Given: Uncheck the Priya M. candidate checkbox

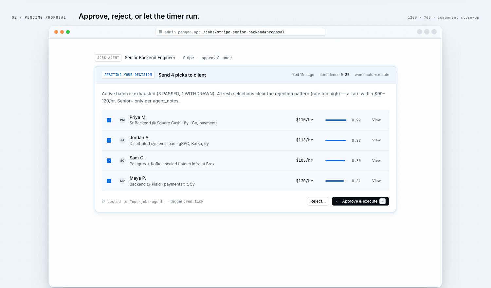Looking at the screenshot, I should (x=109, y=120).
